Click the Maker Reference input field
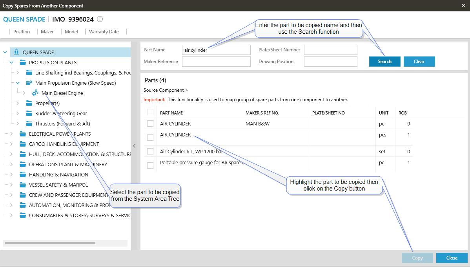The height and width of the screenshot is (267, 470). click(216, 62)
